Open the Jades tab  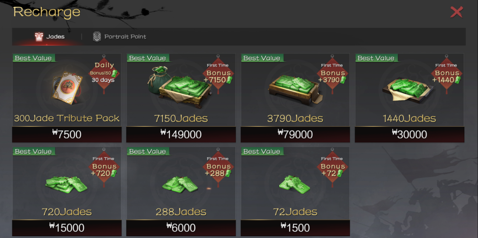tap(50, 37)
